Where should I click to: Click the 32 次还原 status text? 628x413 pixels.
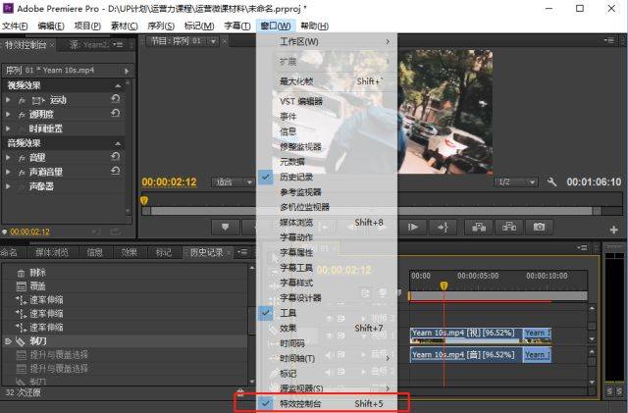tap(23, 392)
